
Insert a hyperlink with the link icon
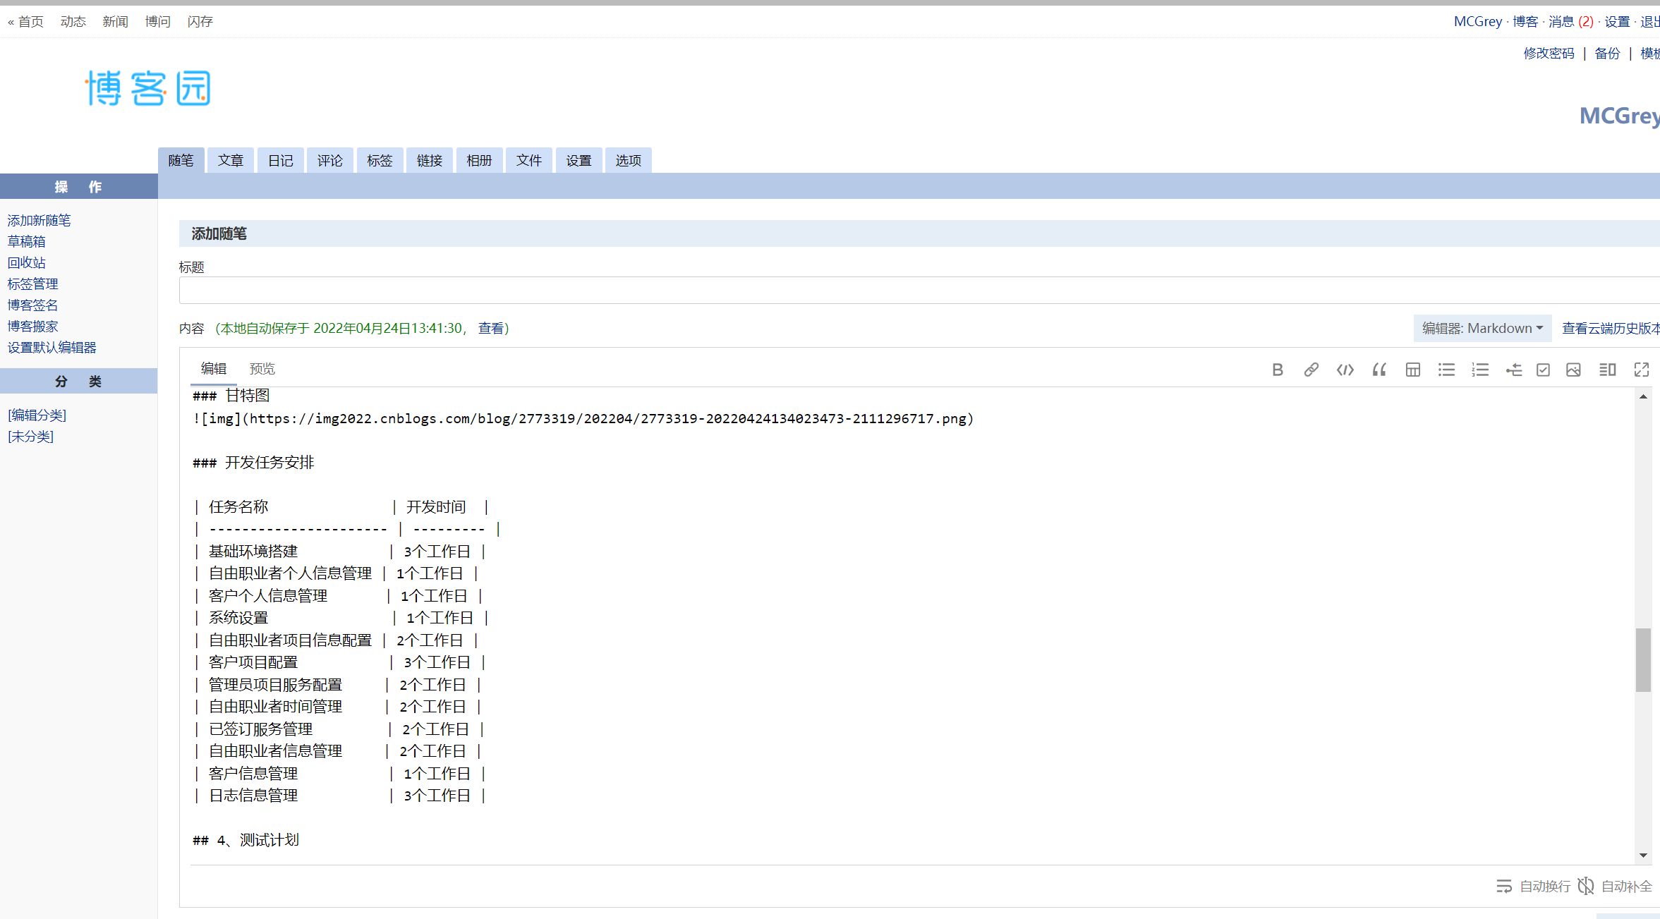point(1311,370)
